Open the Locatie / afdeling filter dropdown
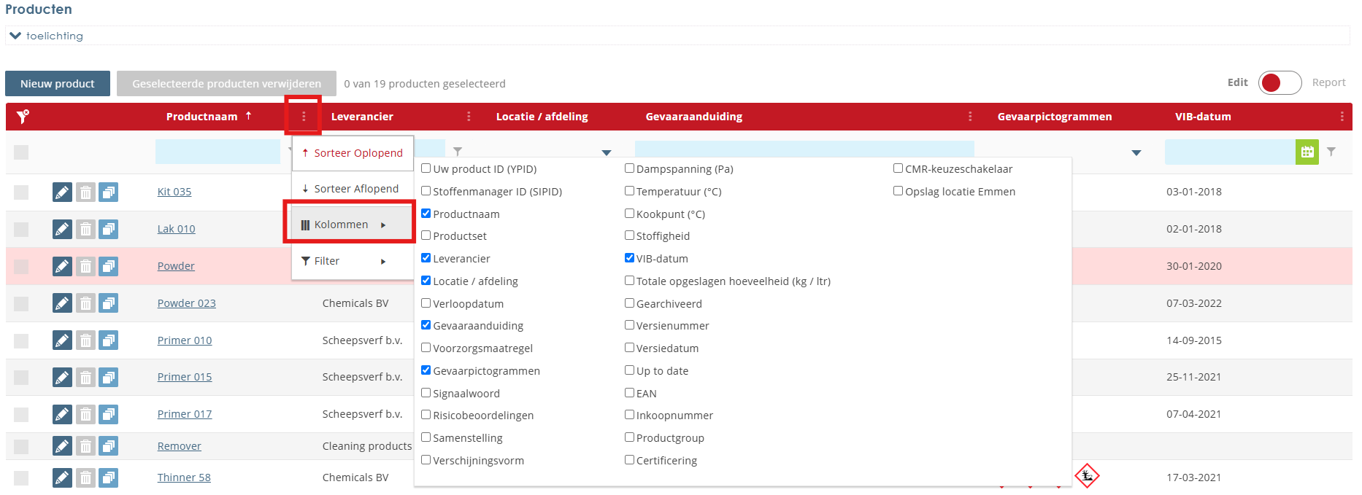The height and width of the screenshot is (495, 1362). tap(606, 153)
